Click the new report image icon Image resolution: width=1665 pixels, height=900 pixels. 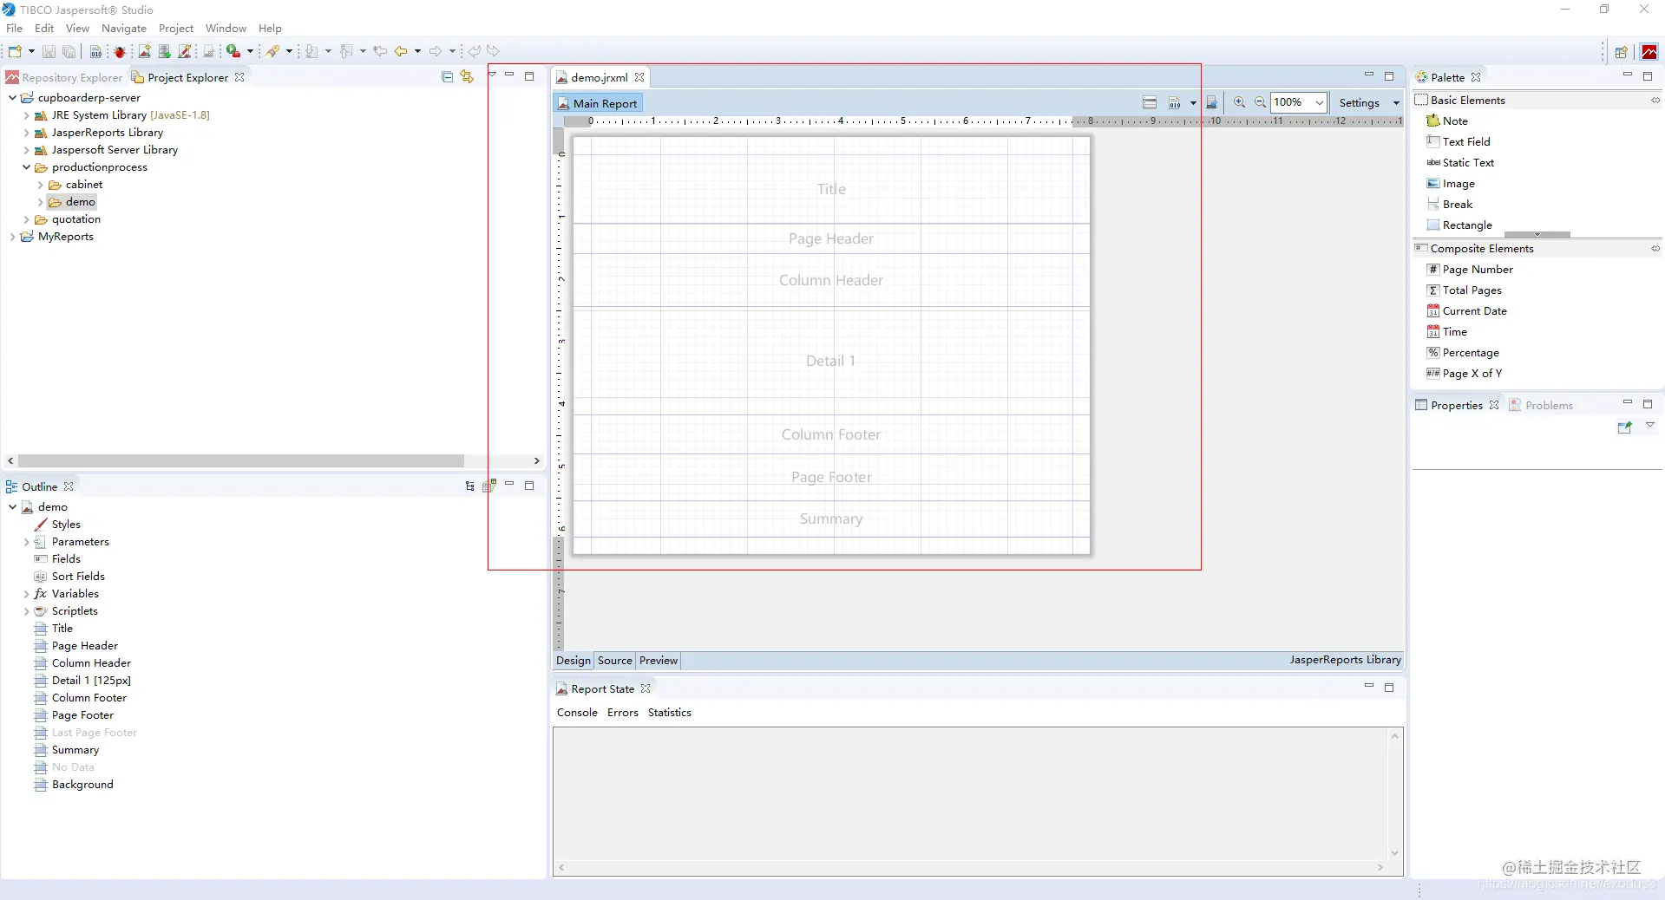pos(144,51)
